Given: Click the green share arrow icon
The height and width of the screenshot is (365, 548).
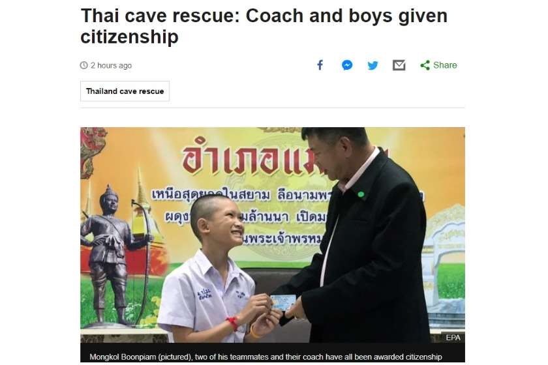Looking at the screenshot, I should point(425,65).
